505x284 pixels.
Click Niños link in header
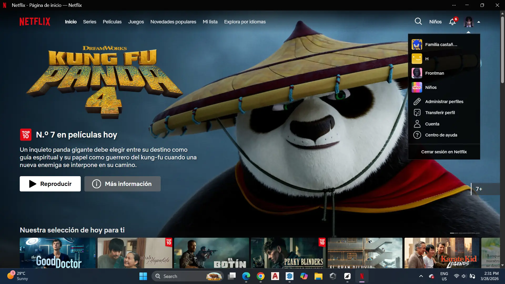click(x=435, y=22)
